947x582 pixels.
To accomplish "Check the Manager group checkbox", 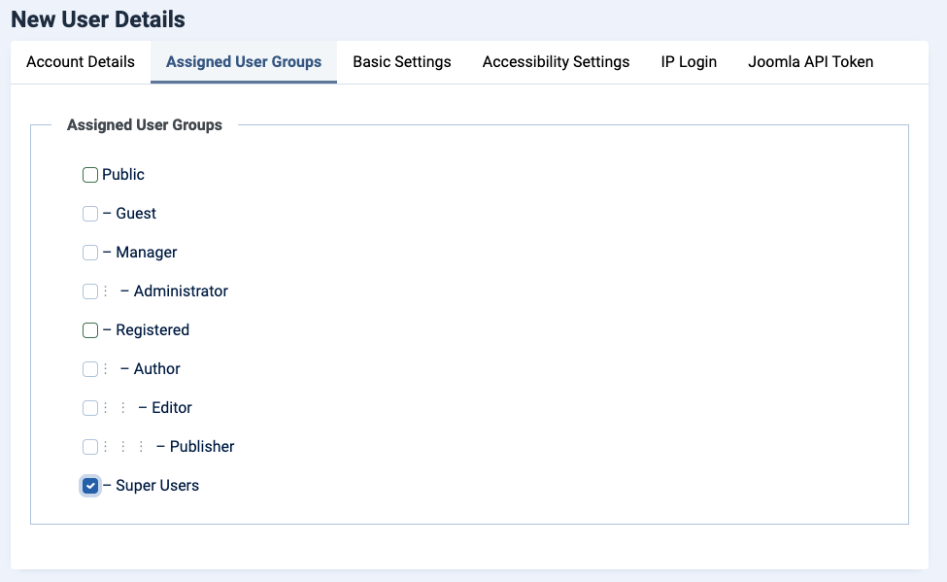I will tap(90, 253).
